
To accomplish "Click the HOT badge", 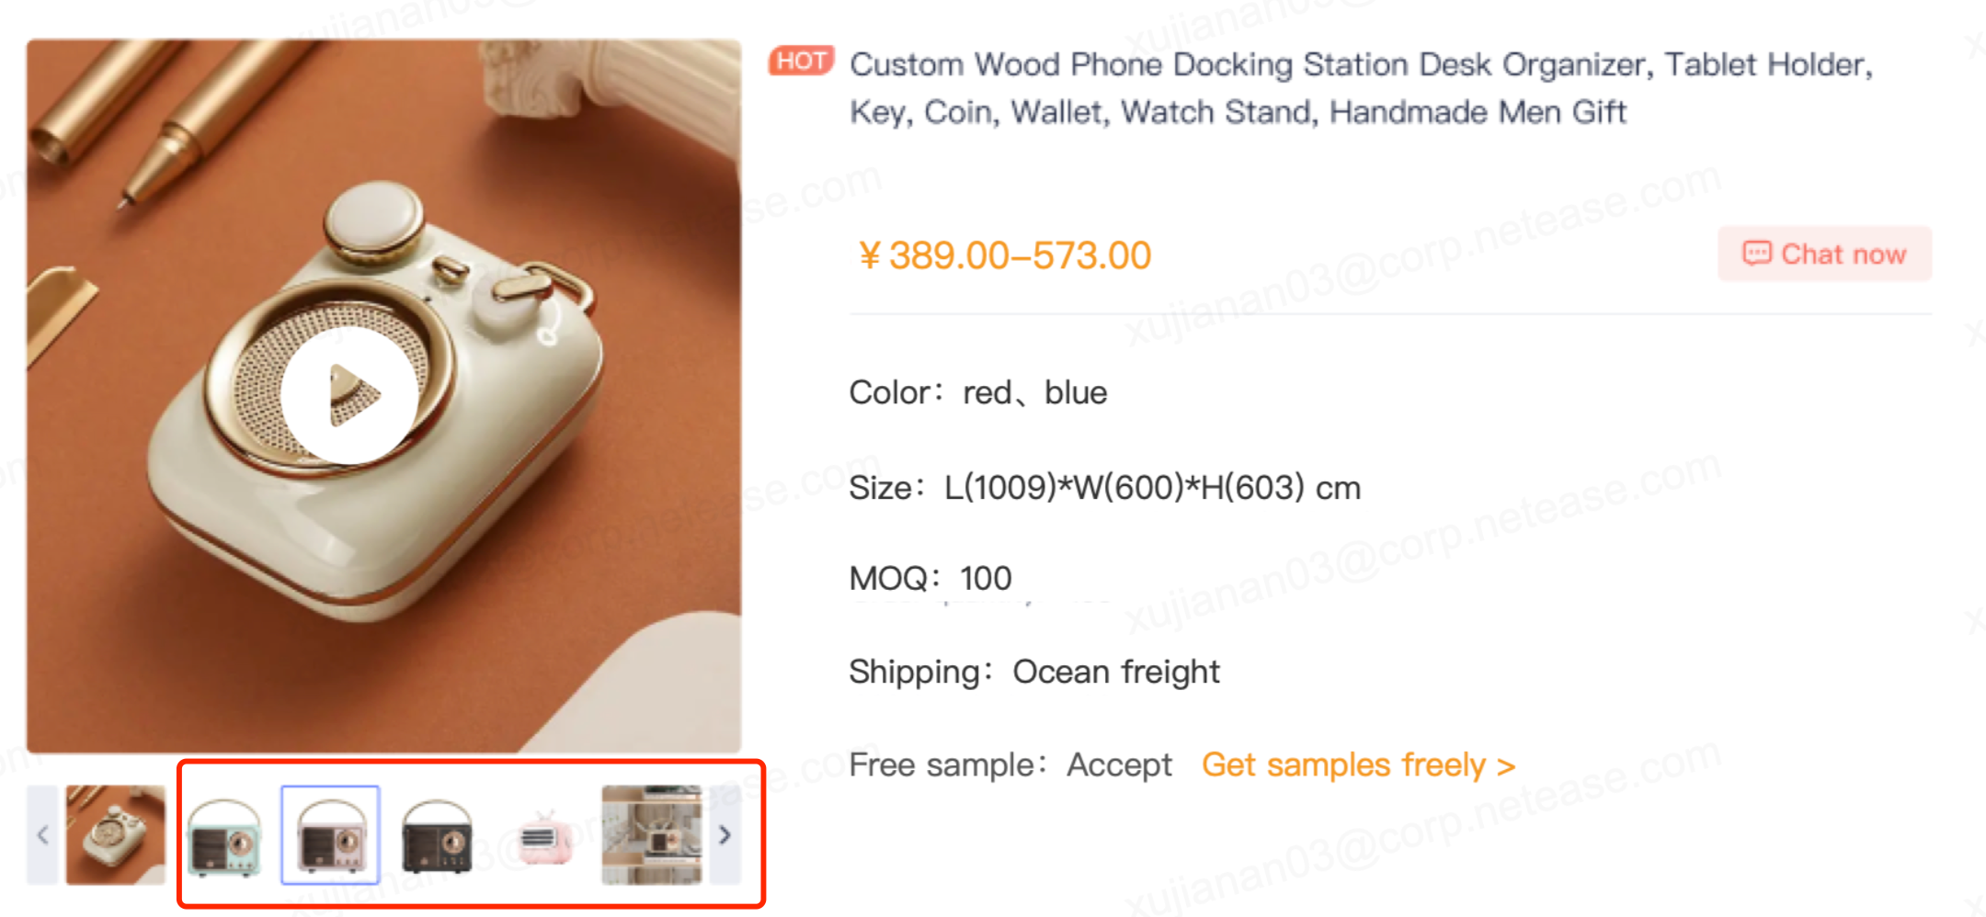I will pos(802,62).
